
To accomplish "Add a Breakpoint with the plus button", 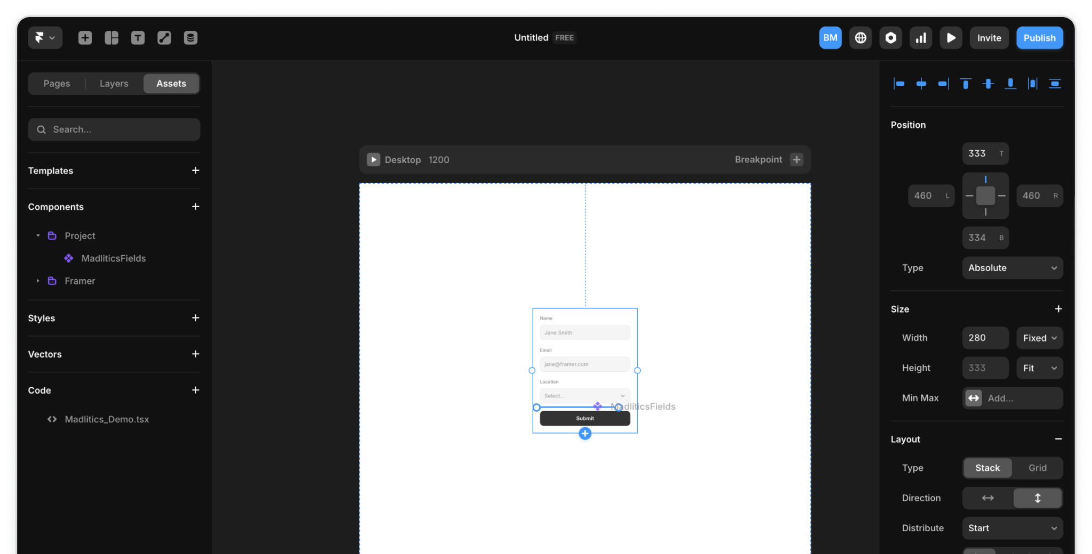I will [x=797, y=160].
